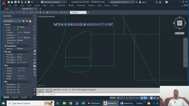Select the Trim tool in Modify toolbar
The width and height of the screenshot is (189, 106).
click(x=84, y=24)
